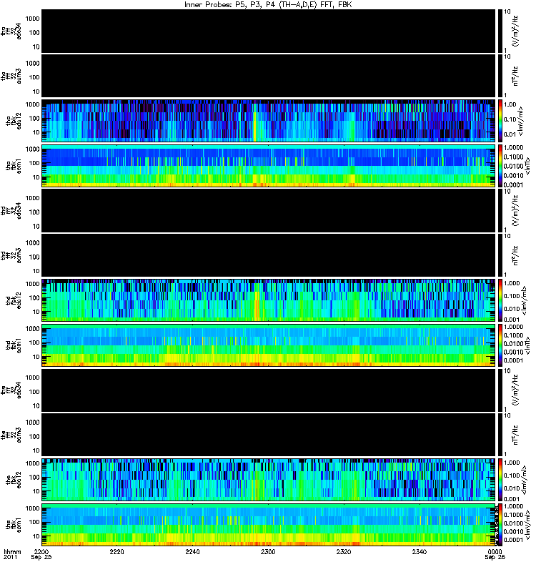
Task: Click the '<|nT|>' unit label of thd scm1
Action: coord(527,345)
